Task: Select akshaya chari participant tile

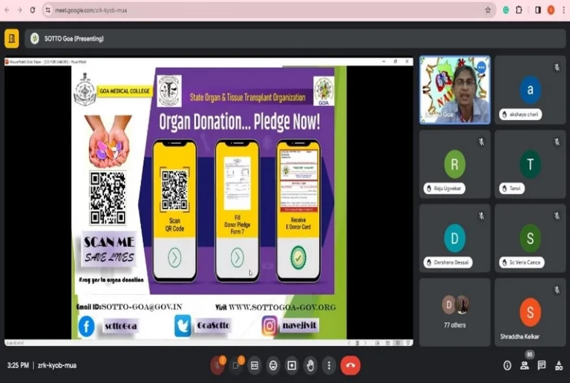Action: [530, 90]
